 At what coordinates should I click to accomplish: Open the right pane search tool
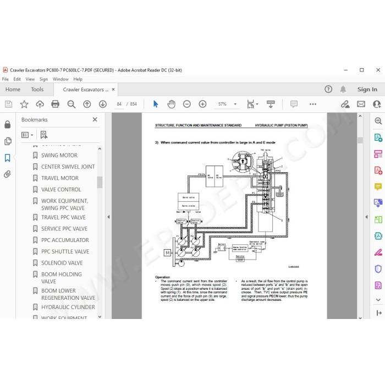pos(378,120)
